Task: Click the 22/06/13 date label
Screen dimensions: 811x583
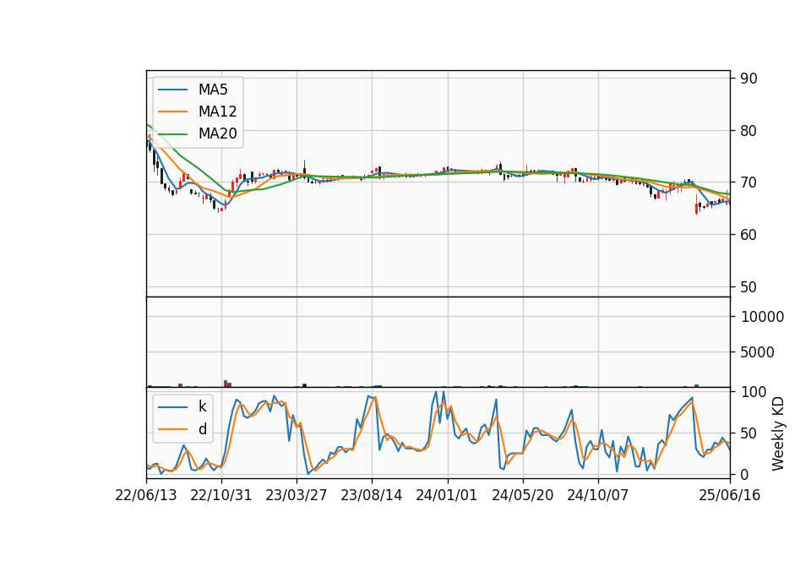Action: pyautogui.click(x=146, y=495)
